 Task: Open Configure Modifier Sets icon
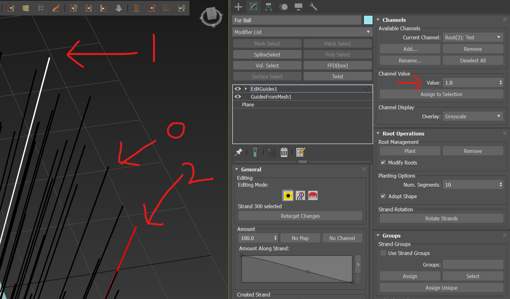[300, 152]
